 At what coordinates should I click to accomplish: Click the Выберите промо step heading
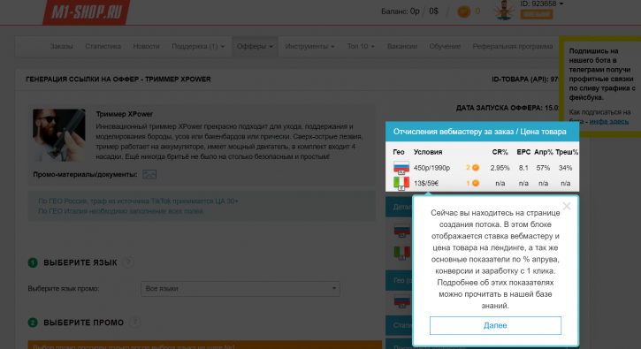point(83,322)
